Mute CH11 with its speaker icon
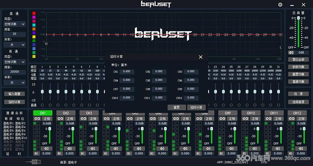 click(x=278, y=148)
